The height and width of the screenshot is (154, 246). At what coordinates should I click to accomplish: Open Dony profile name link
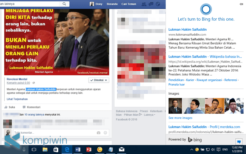coord(99,4)
